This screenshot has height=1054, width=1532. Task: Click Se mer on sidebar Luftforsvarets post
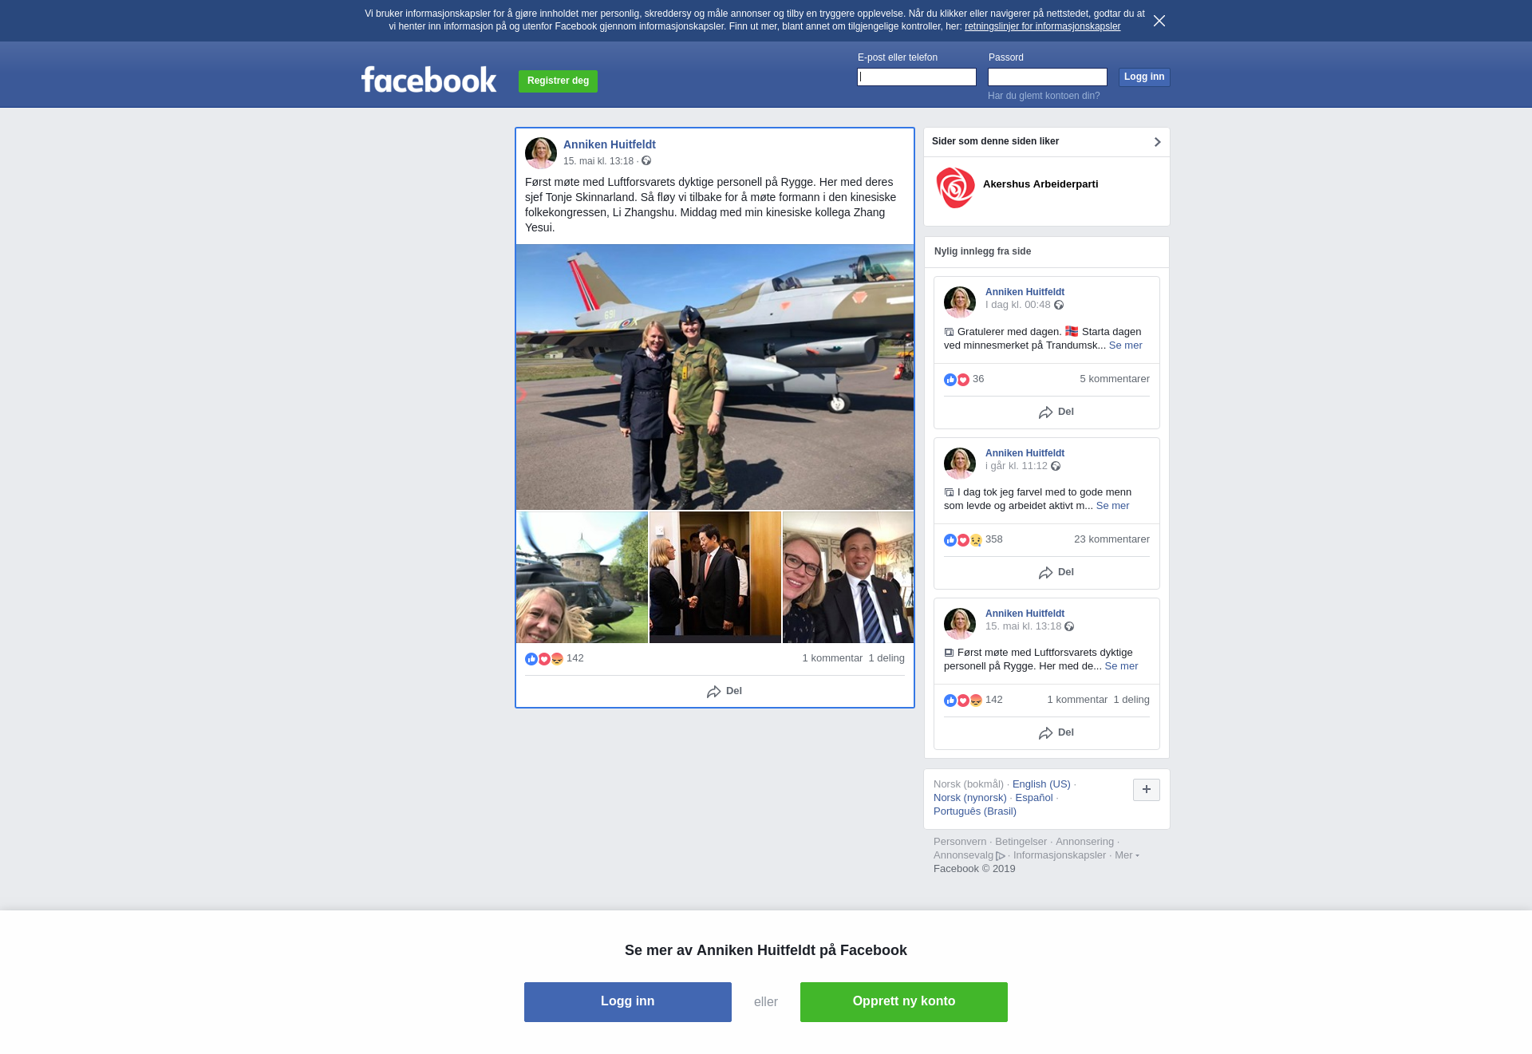coord(1121,666)
